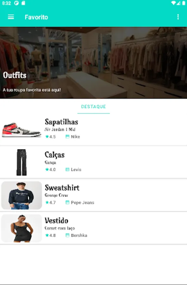Open the hamburger navigation menu

11,17
